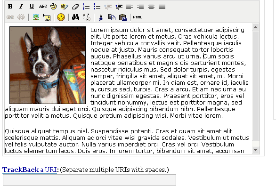This screenshot has height=186, width=276.
Task: Insert image using the tree picture icon
Action: (36, 17)
